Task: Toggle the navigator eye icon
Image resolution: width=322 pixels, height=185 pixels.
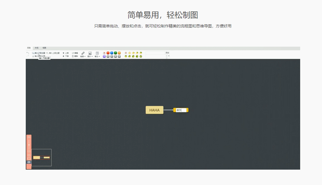Action: tap(29, 162)
